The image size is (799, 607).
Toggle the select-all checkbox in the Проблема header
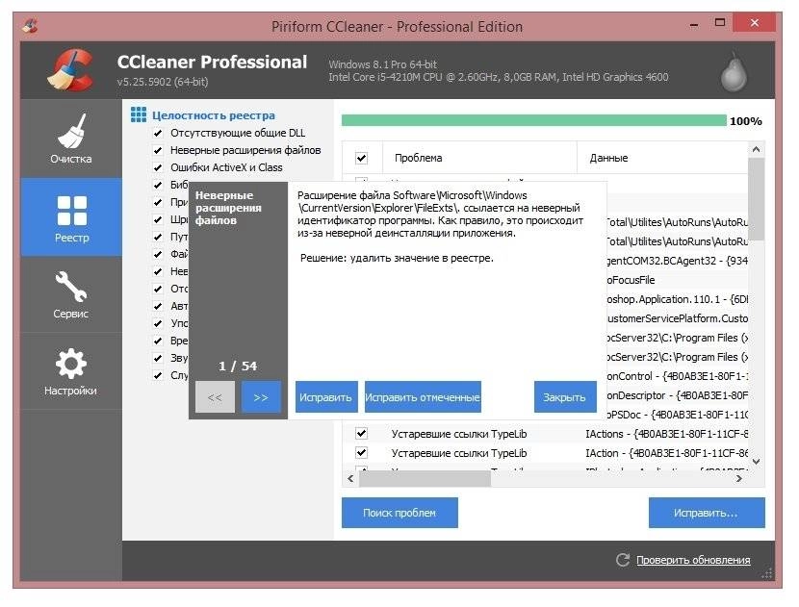tap(361, 158)
